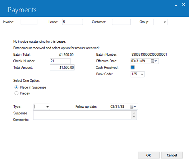Image resolution: width=189 pixels, height=165 pixels.
Task: Expand the Group dropdown
Action: click(x=165, y=22)
